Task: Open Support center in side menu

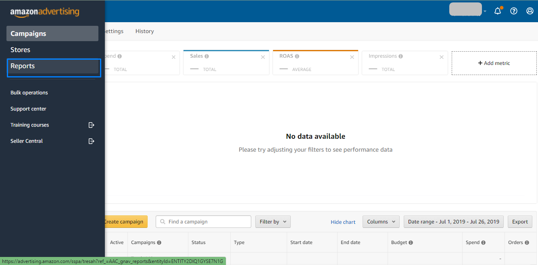Action: point(28,109)
